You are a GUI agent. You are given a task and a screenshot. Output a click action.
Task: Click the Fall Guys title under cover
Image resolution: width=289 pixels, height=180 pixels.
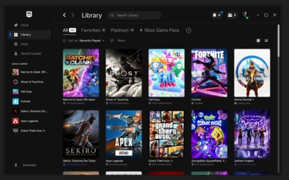coord(154,99)
